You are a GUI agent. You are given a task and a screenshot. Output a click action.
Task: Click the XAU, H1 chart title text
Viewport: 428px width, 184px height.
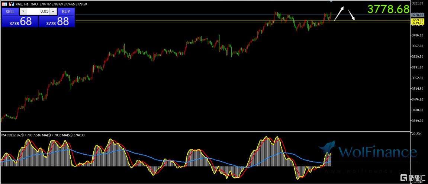tap(24, 4)
